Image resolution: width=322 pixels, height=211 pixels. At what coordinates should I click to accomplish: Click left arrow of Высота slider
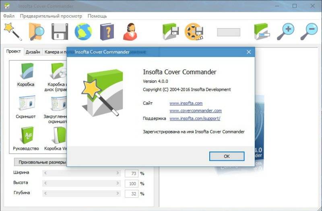click(45, 183)
